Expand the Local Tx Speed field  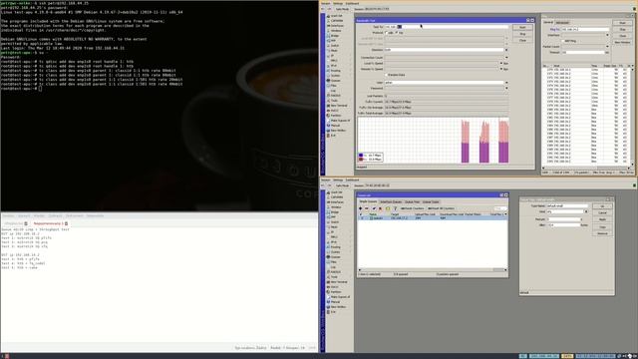501,63
